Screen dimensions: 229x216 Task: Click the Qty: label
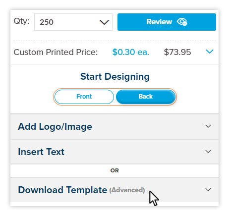[21, 21]
